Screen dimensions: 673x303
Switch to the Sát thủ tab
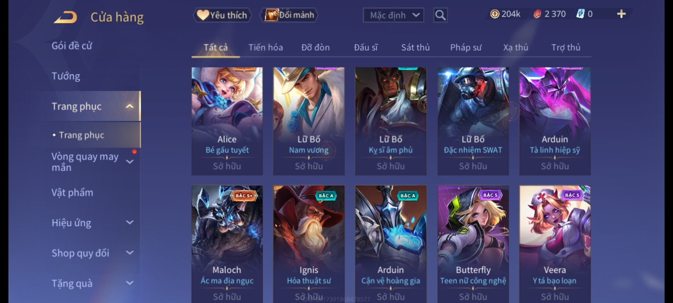(415, 47)
